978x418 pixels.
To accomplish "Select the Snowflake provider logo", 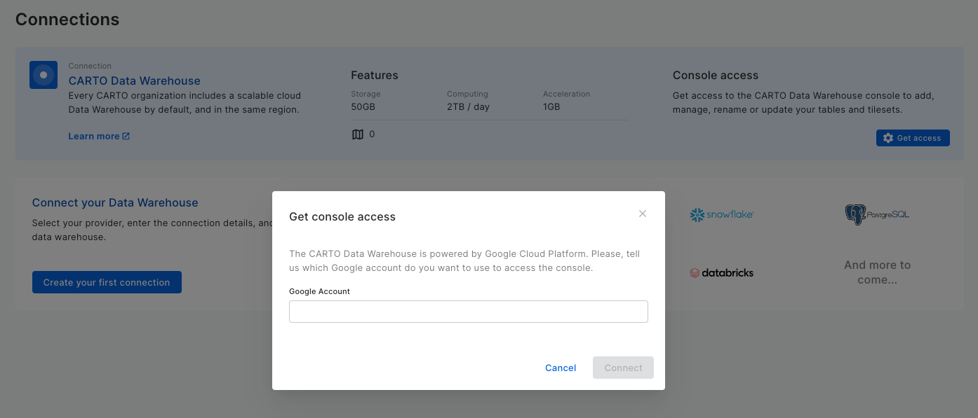I will pos(721,215).
